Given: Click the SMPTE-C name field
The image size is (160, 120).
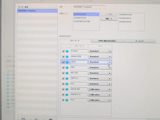Looking at the screenshot, I should (79, 78).
